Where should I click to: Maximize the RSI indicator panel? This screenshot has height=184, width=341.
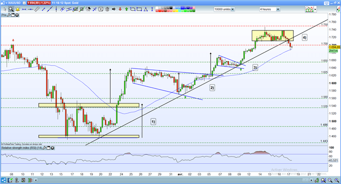[49, 148]
